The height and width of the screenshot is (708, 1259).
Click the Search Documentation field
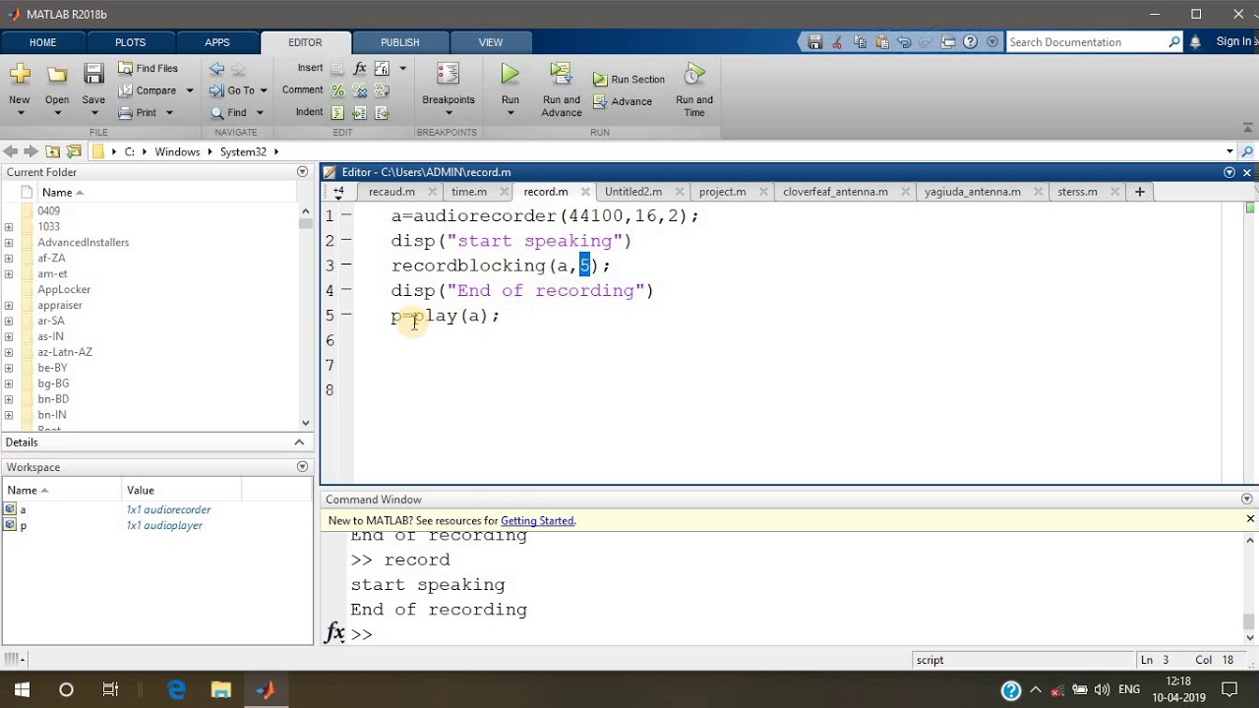pyautogui.click(x=1086, y=42)
